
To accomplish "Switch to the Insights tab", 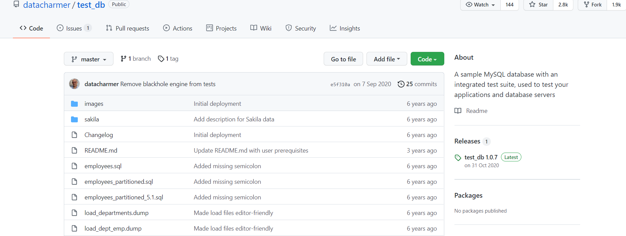I will [345, 28].
